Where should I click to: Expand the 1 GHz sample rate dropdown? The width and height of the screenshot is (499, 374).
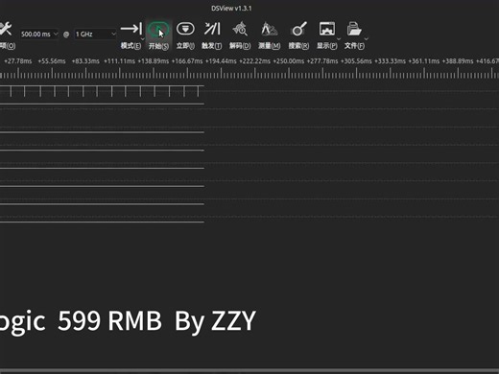coord(113,34)
